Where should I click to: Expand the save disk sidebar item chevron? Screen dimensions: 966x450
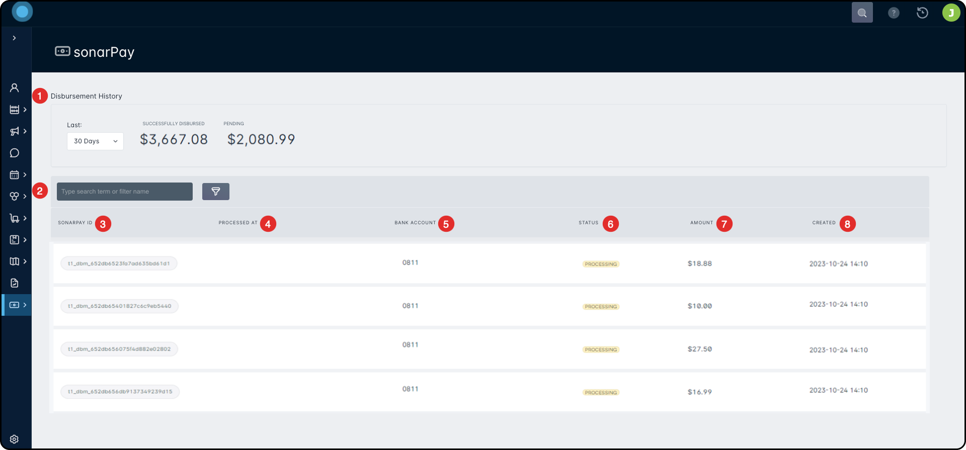point(25,239)
